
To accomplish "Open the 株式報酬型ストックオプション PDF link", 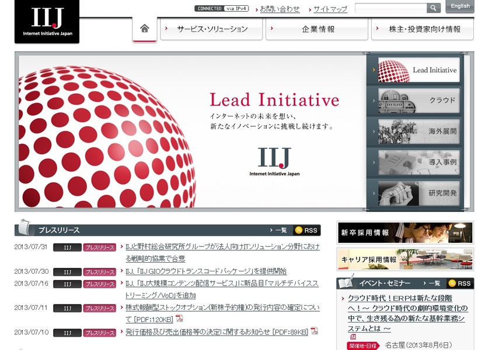I will (x=222, y=313).
